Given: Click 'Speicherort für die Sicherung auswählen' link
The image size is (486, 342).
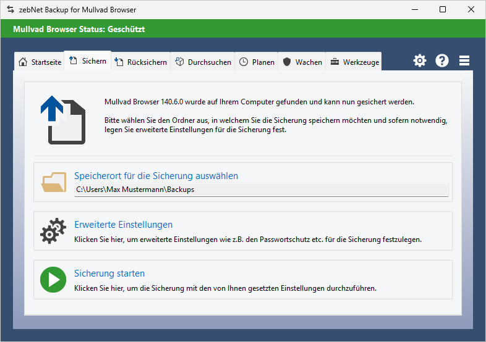Looking at the screenshot, I should click(156, 176).
